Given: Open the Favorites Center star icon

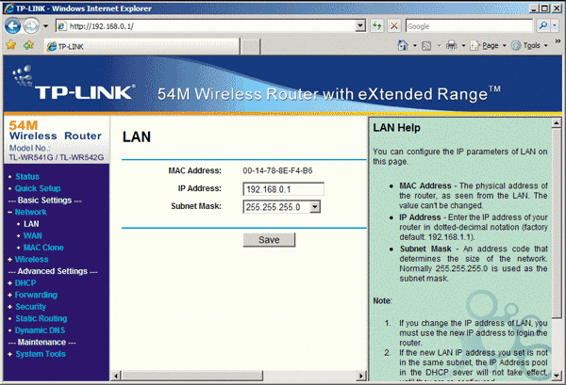Looking at the screenshot, I should tap(11, 45).
